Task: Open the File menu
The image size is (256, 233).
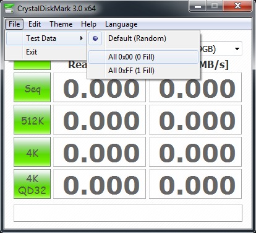Action: pos(14,24)
